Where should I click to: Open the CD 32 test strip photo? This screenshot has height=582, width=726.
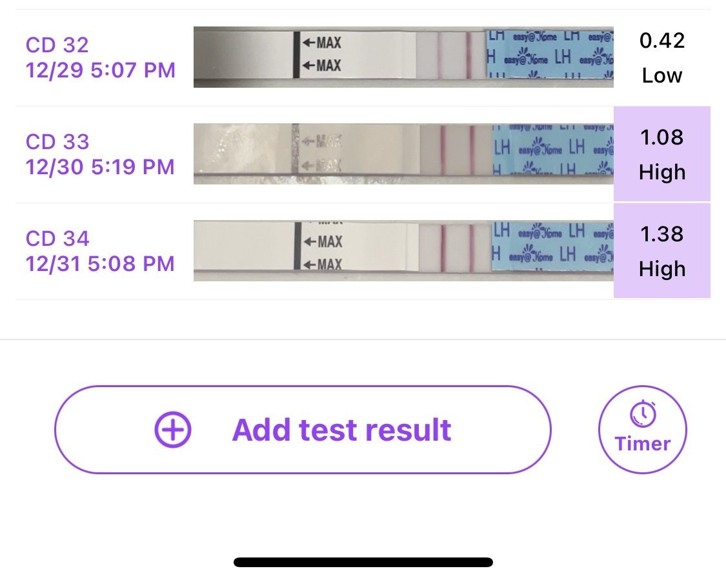403,57
